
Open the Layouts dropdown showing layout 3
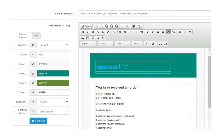coord(53,45)
